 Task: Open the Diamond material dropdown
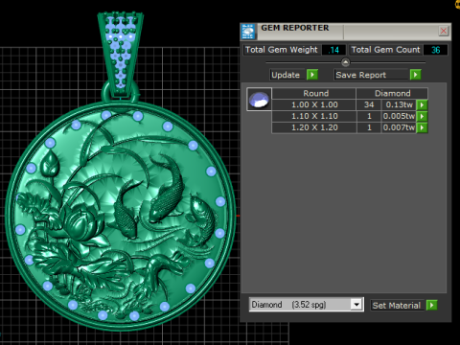click(356, 305)
